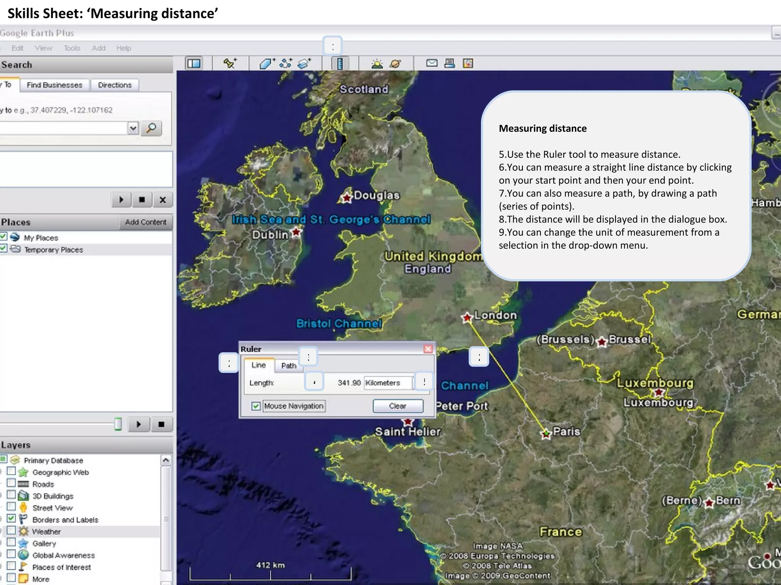781x585 pixels.
Task: Disable the Borders and Labels checkbox
Action: (x=11, y=519)
